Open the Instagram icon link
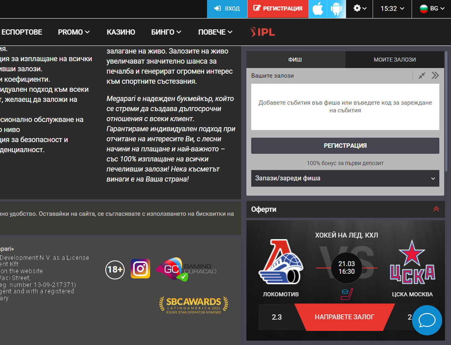 click(140, 269)
